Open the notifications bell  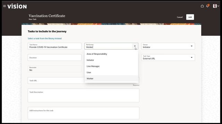[x=208, y=6]
